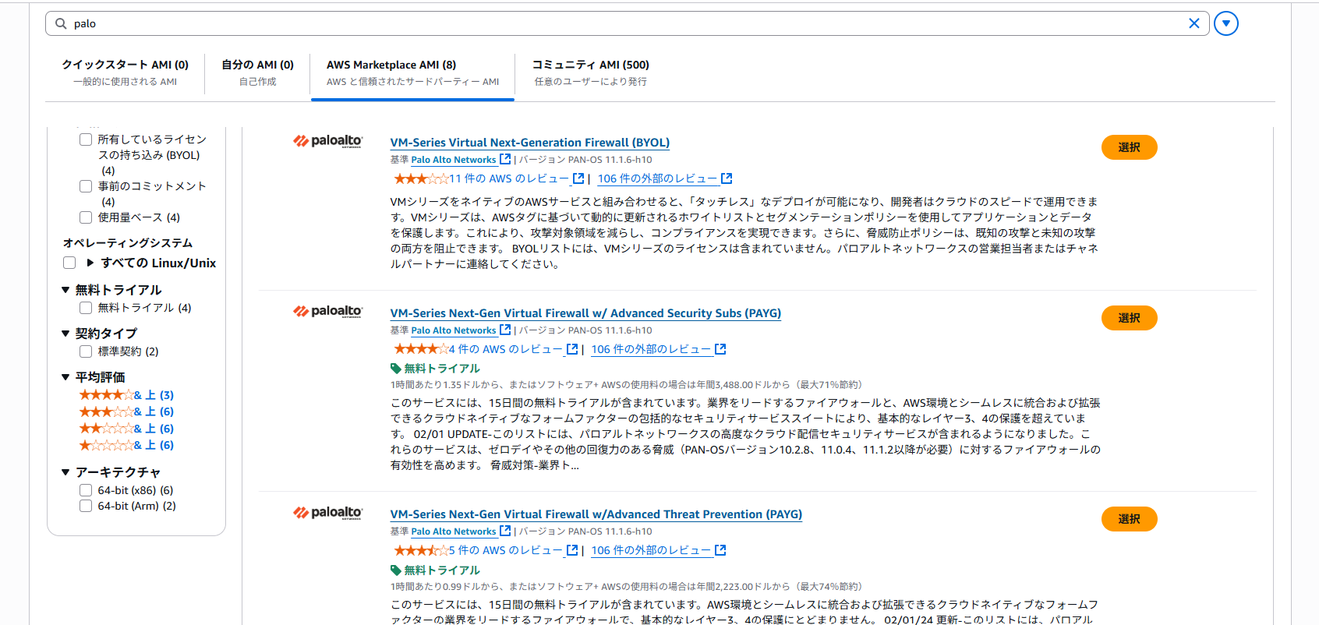This screenshot has width=1319, height=625.
Task: Switch to クイックスタート AMI tab
Action: [125, 72]
